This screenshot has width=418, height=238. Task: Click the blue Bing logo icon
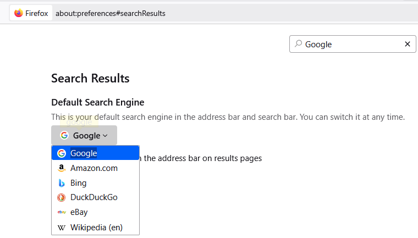[x=62, y=183]
